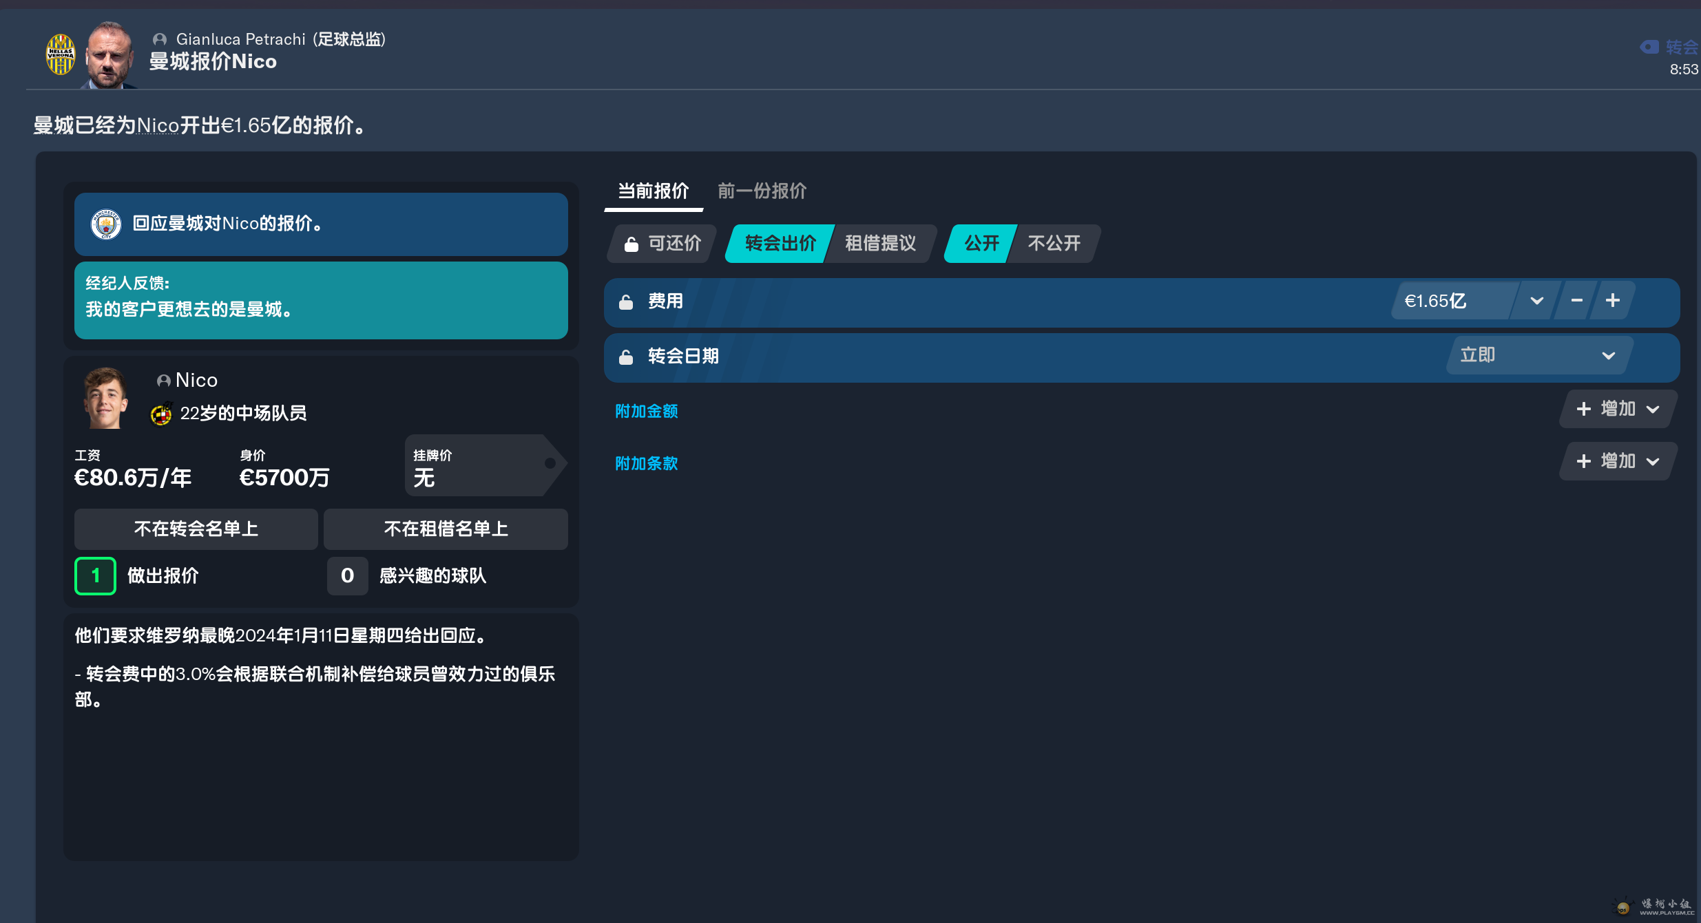Click the lock icon beside 费用

pos(626,302)
